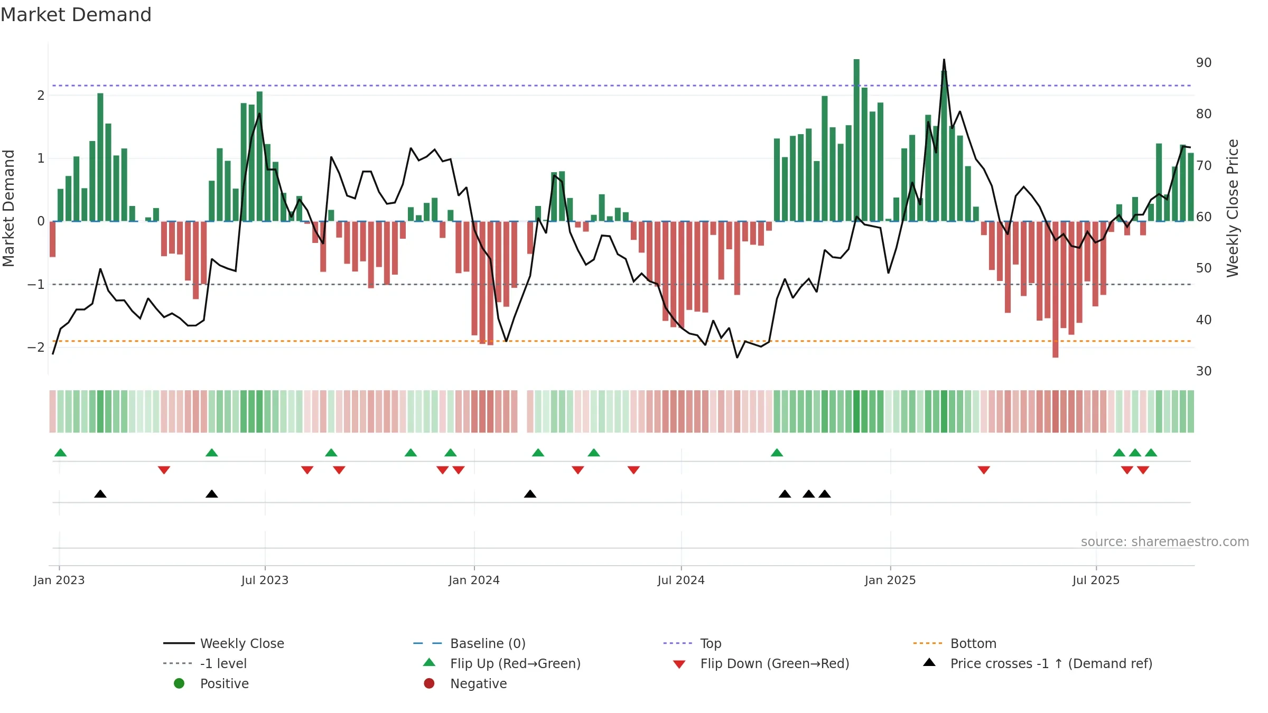1268x713 pixels.
Task: Click the Flip Up (Red→Green) legend label
Action: 515,663
